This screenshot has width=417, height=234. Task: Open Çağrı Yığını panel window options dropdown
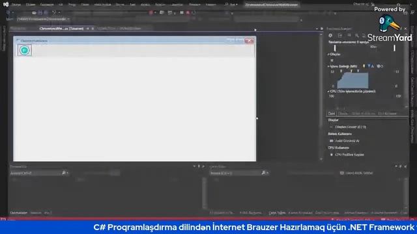point(396,166)
